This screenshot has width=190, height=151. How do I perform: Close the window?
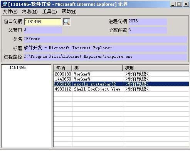pos(186,4)
